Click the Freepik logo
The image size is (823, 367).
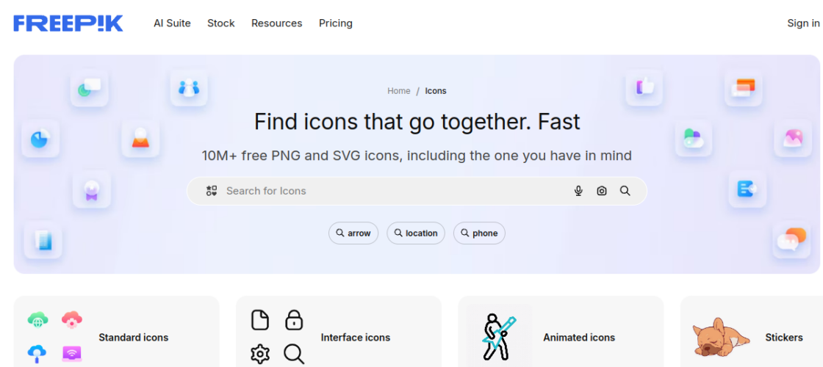[x=68, y=23]
